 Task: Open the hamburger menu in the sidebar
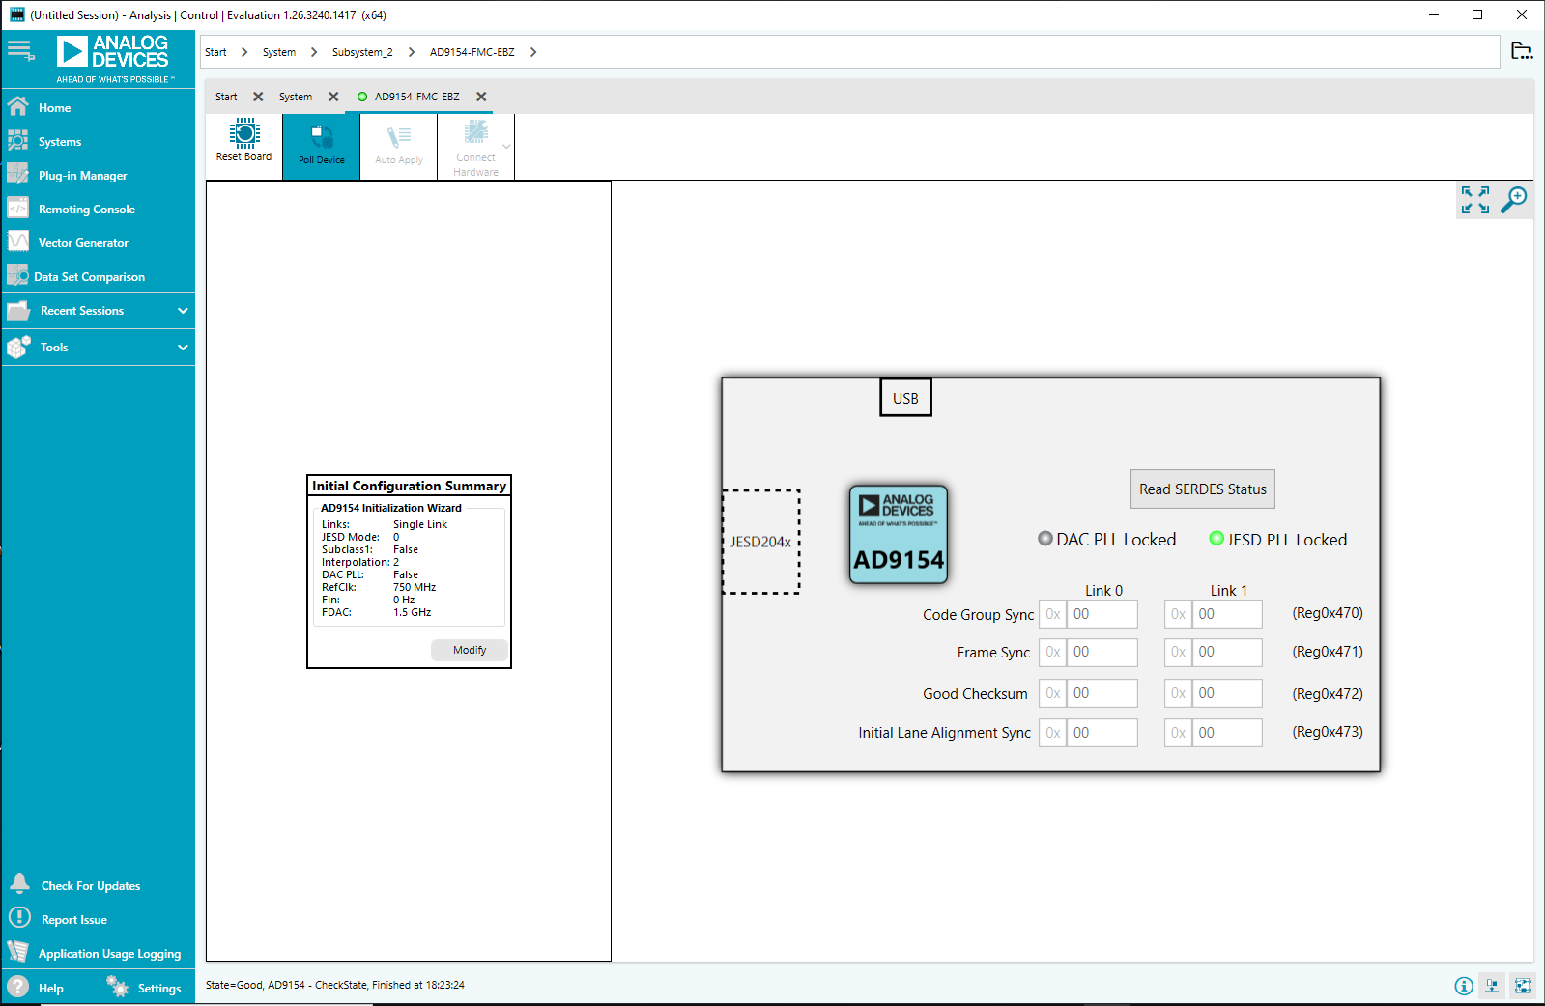tap(19, 49)
